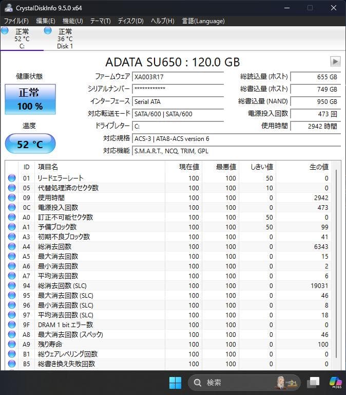Open the 編集(E) menu

[x=46, y=21]
